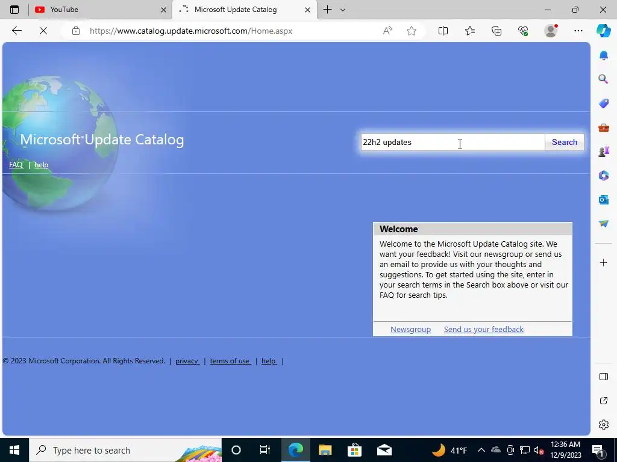The height and width of the screenshot is (462, 617).
Task: Open Microsoft 365 sidebar icon
Action: click(x=604, y=176)
